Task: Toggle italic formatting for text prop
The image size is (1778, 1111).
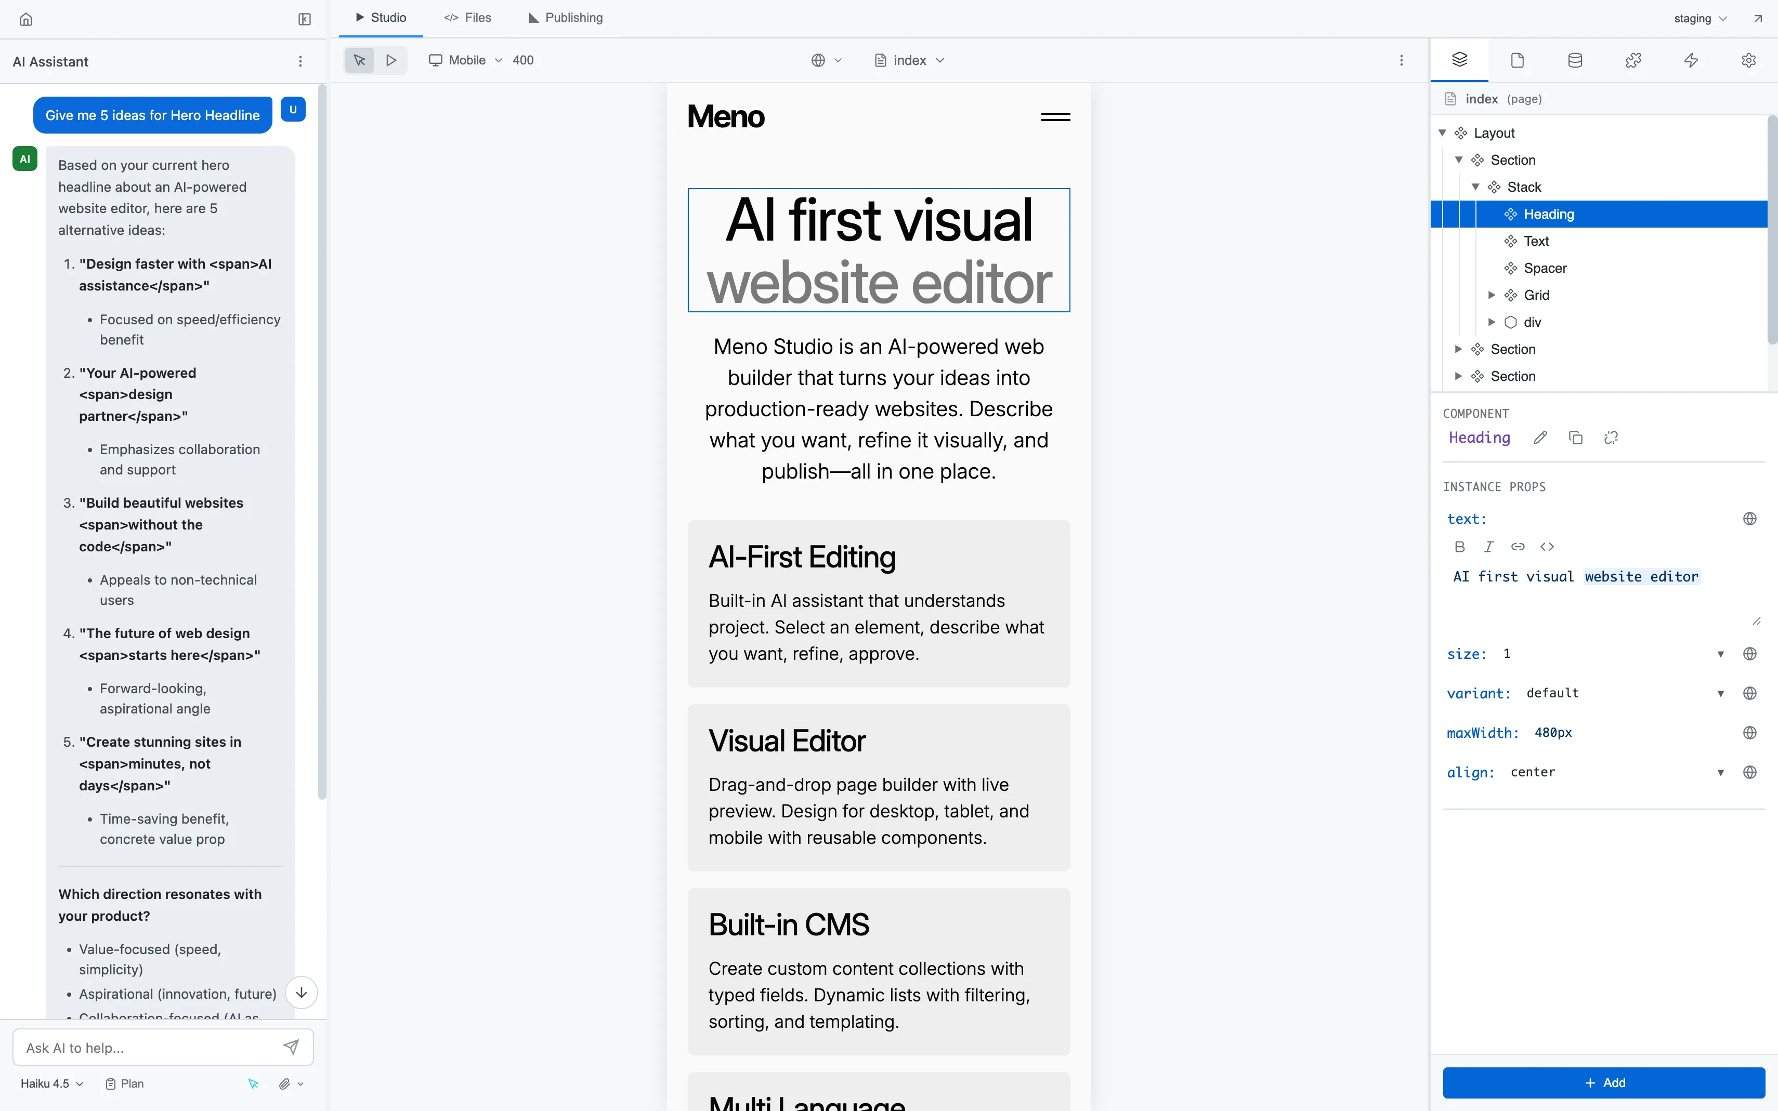Action: [x=1488, y=547]
